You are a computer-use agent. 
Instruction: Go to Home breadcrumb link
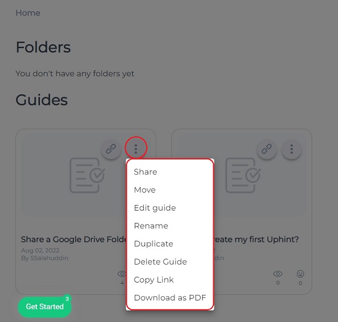tap(28, 13)
